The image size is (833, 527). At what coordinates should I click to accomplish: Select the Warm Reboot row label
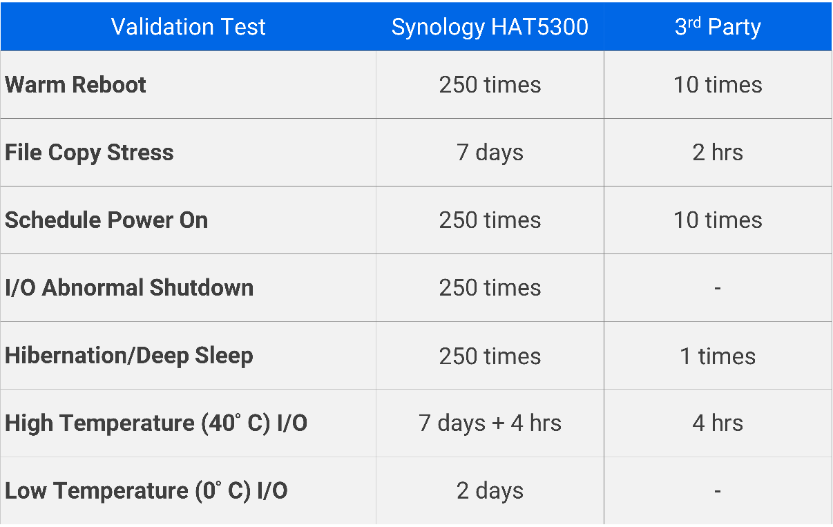click(x=75, y=85)
